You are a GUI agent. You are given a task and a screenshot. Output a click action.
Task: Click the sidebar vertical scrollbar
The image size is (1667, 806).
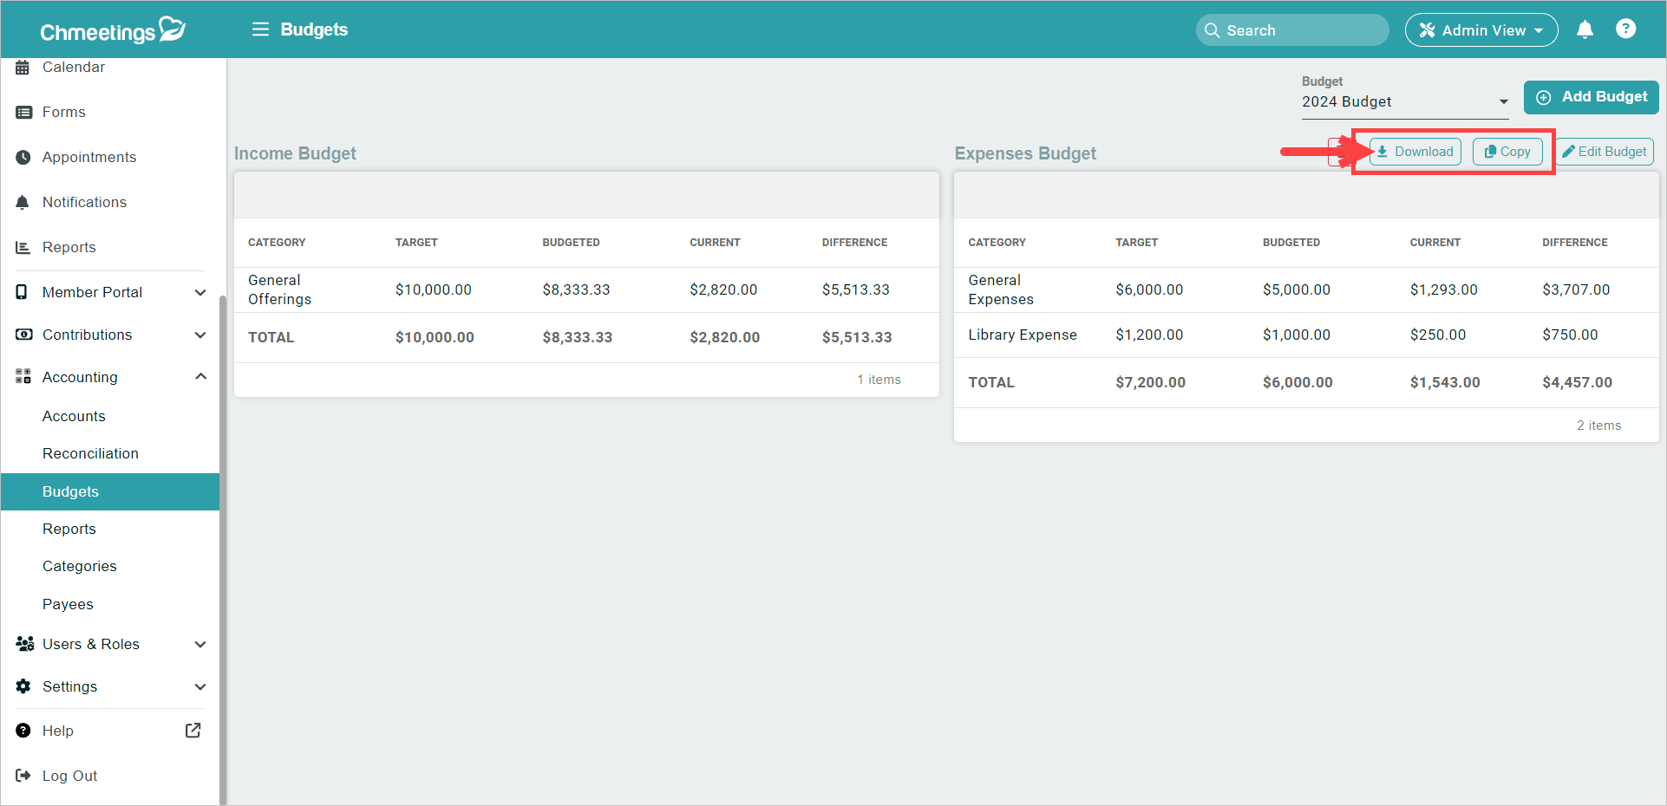223,550
